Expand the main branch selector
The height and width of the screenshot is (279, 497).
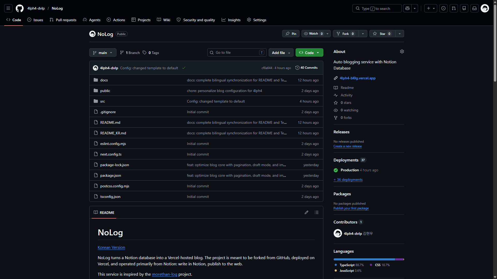[x=103, y=52]
